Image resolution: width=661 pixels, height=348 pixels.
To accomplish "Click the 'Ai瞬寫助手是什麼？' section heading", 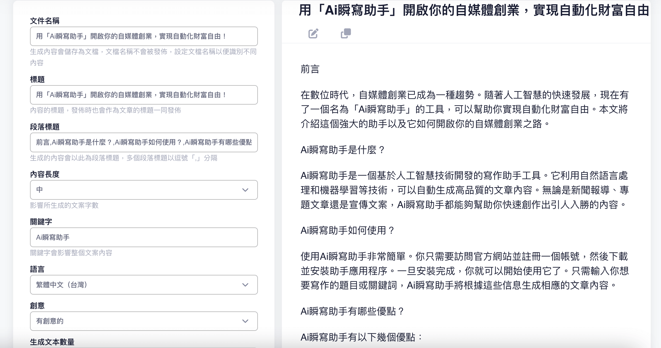I will pyautogui.click(x=343, y=150).
